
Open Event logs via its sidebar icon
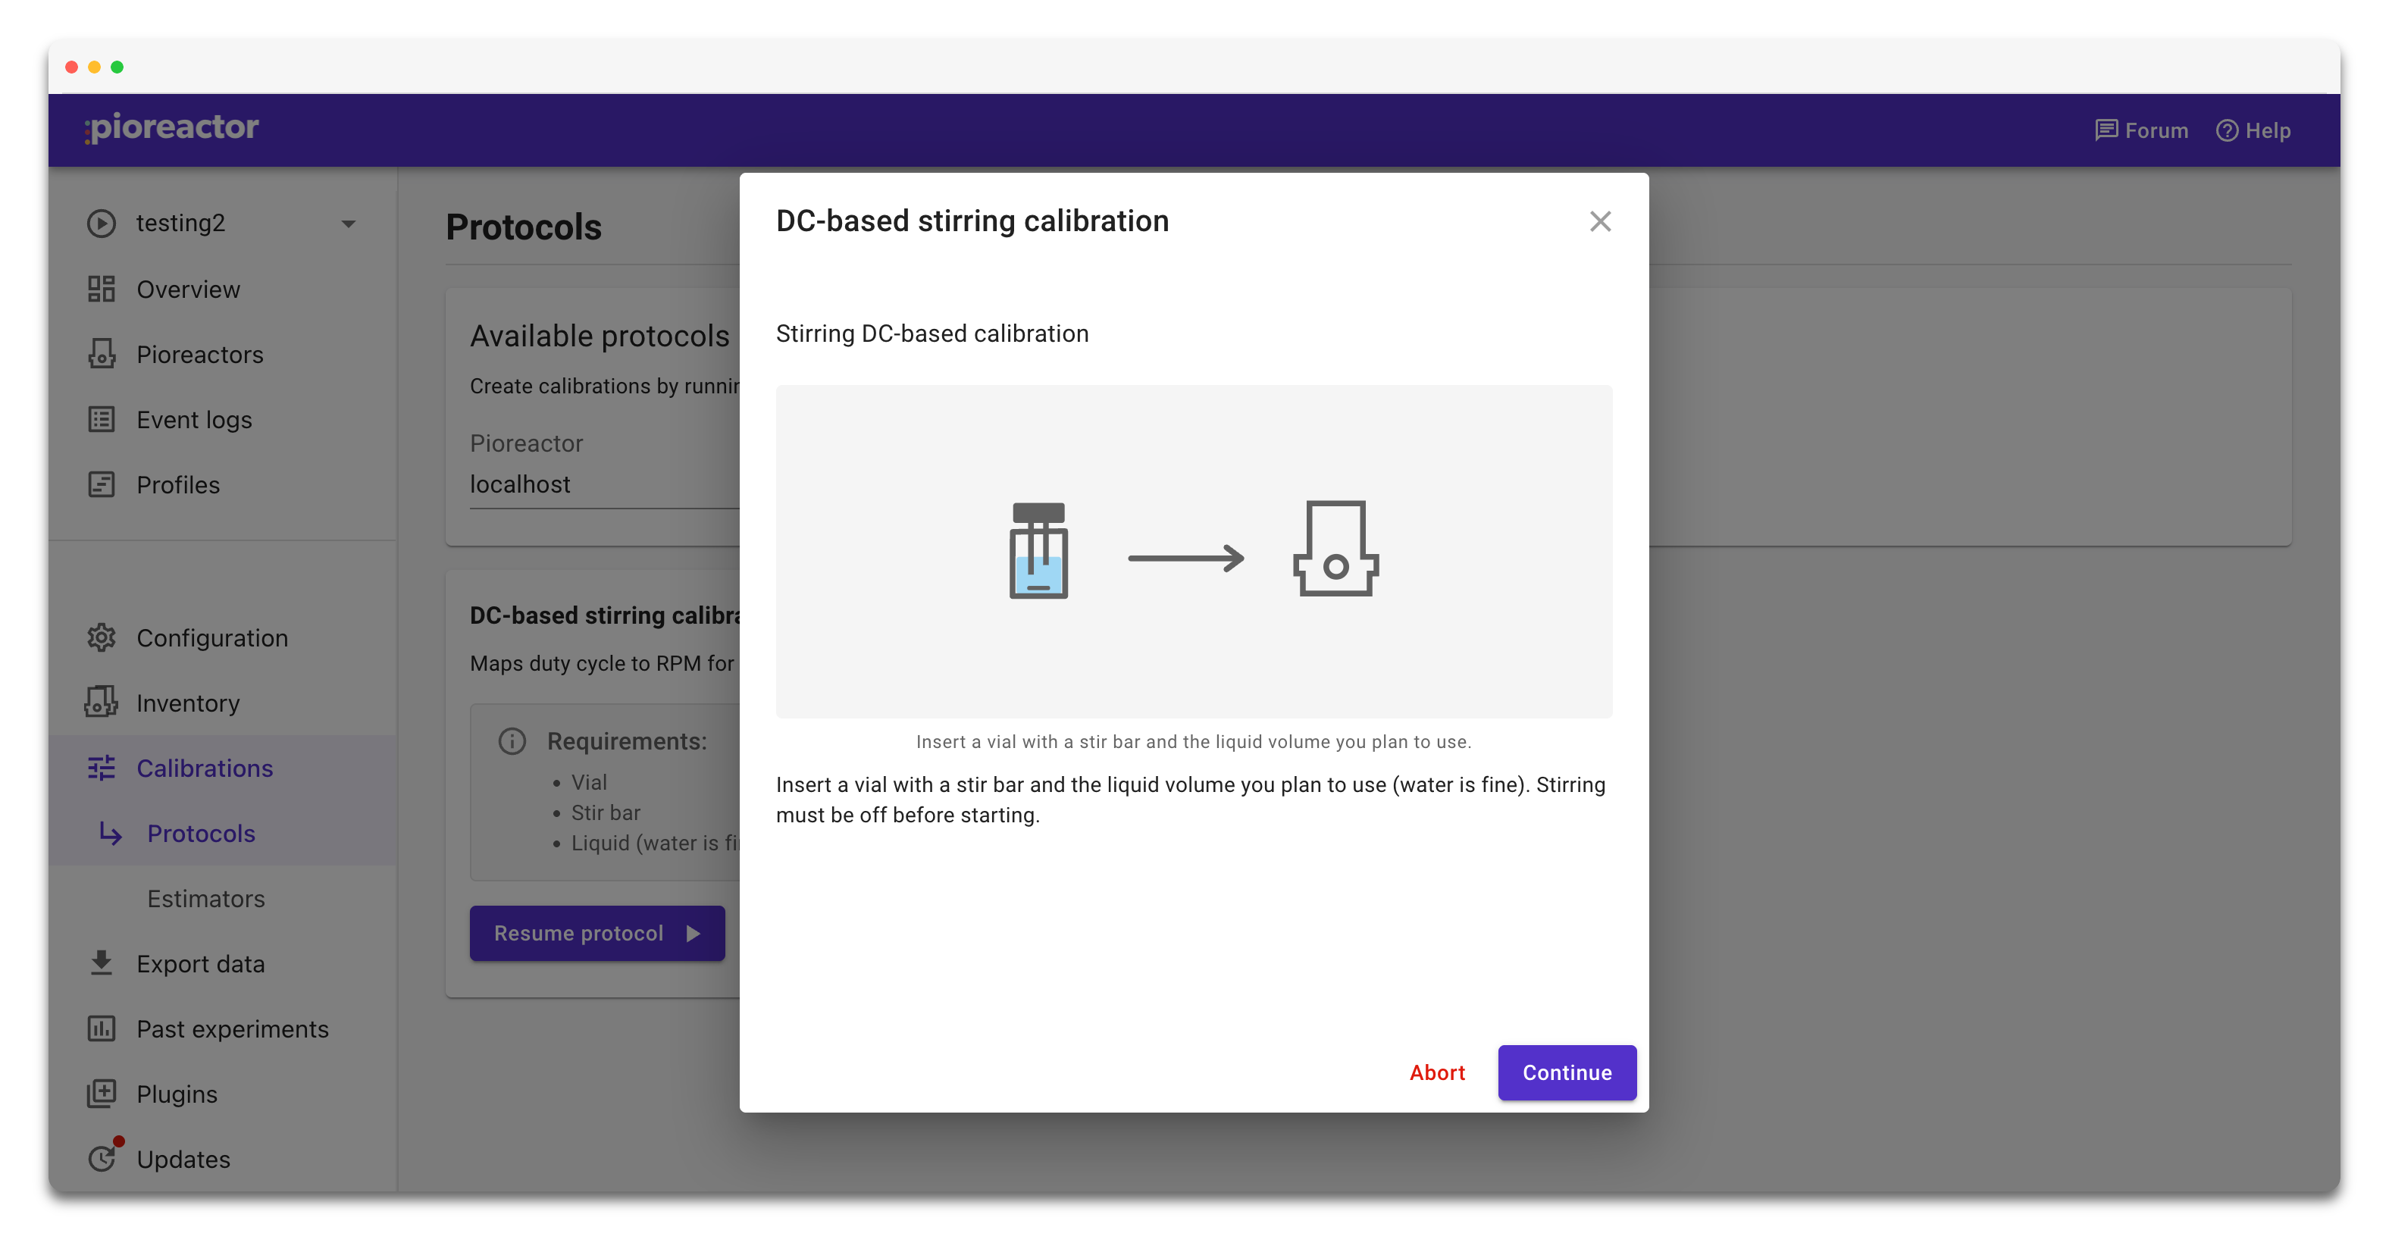coord(102,419)
